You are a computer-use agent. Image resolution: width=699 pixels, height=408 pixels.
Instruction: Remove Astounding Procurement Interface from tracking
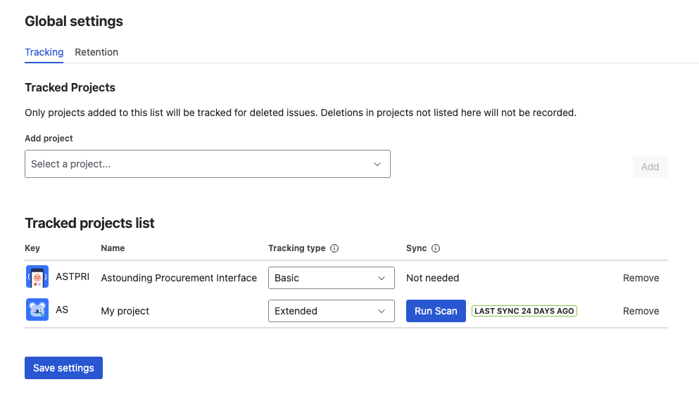pos(641,277)
